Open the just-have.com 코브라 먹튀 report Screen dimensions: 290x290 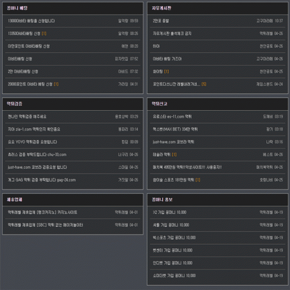pos(174,142)
